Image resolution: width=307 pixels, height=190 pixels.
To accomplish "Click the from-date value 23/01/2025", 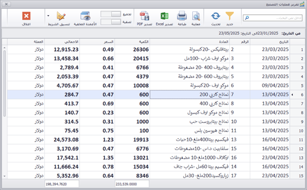I will (x=268, y=33).
